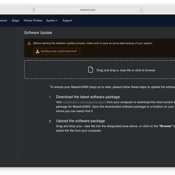Image resolution: width=175 pixels, height=175 pixels.
Task: Click the backup warning message text
Action: point(93,43)
